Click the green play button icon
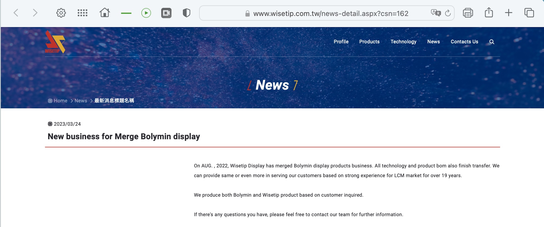Screen dimensions: 544x227 [146, 13]
